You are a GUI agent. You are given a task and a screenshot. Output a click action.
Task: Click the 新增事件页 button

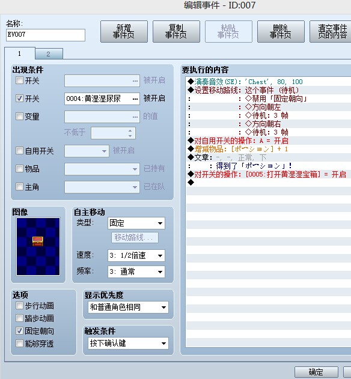(x=124, y=31)
